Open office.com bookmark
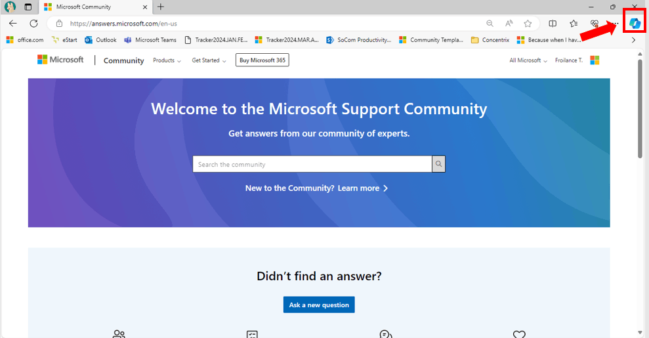Screen dimensions: 649x338 [x=25, y=40]
